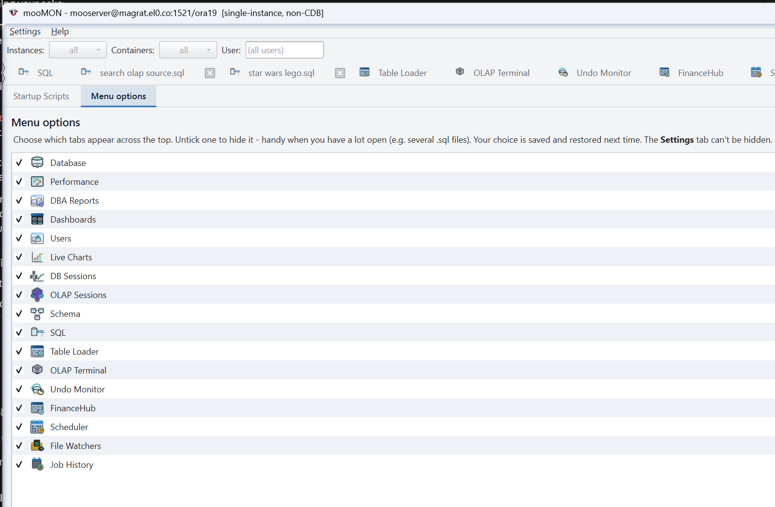Screen dimensions: 775x507
Task: Untick the Schema checkbox
Action: click(19, 313)
